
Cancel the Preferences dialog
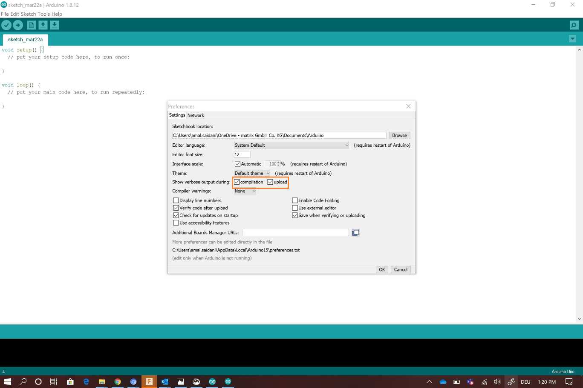[x=401, y=270]
